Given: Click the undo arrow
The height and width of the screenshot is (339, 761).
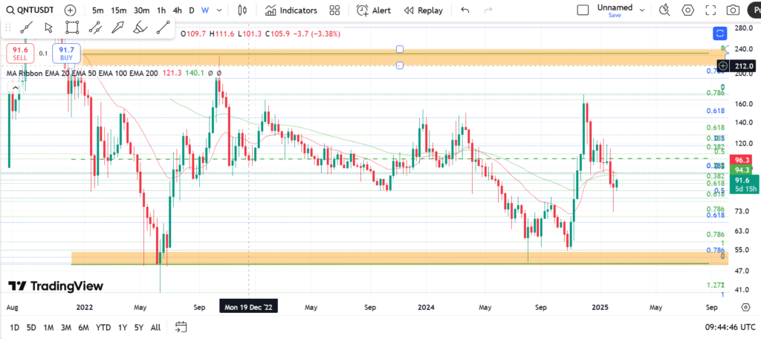Looking at the screenshot, I should [x=465, y=10].
